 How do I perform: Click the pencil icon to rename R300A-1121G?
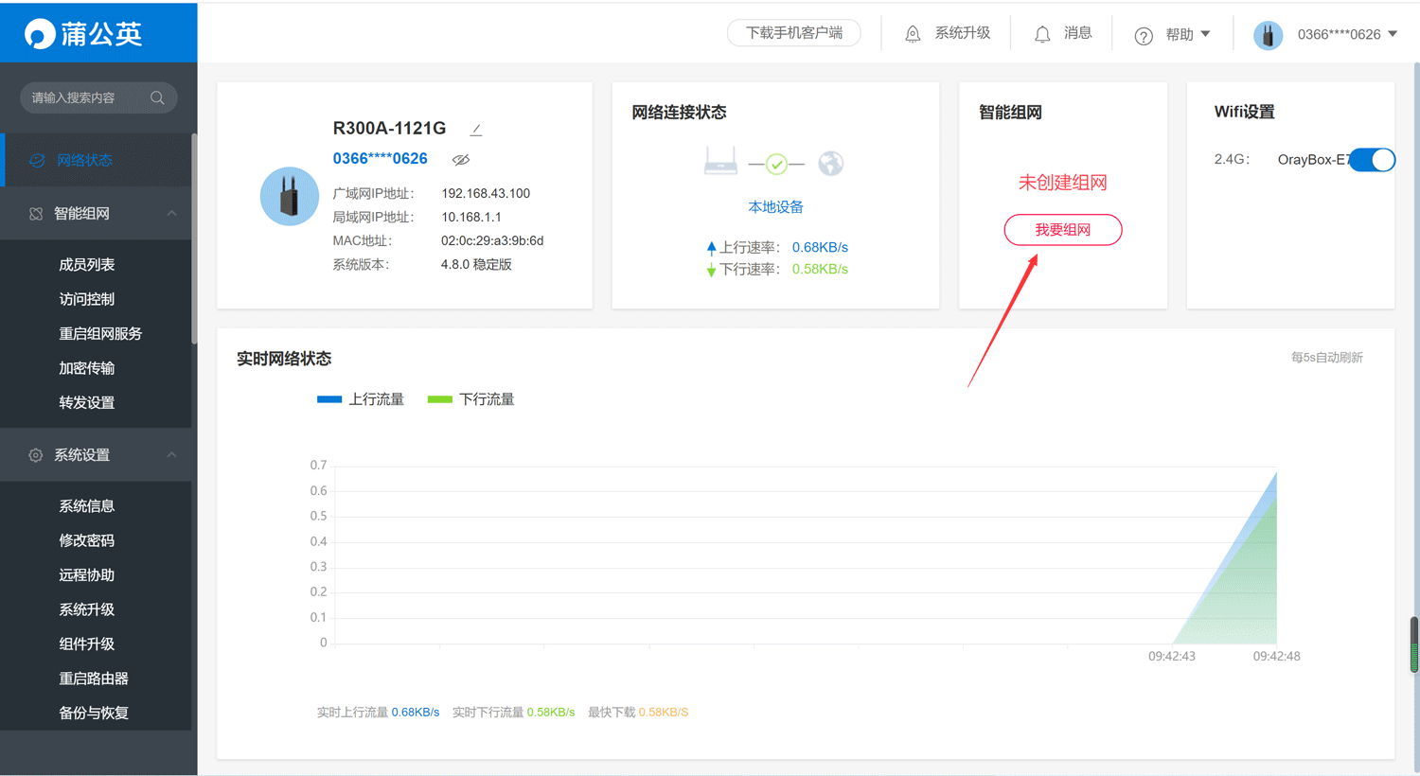point(476,130)
